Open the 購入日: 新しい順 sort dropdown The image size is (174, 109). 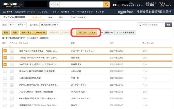pyautogui.click(x=49, y=25)
